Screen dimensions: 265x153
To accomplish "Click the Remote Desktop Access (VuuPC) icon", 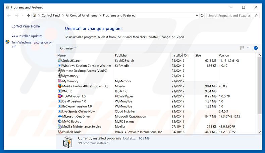I will pos(60,71).
